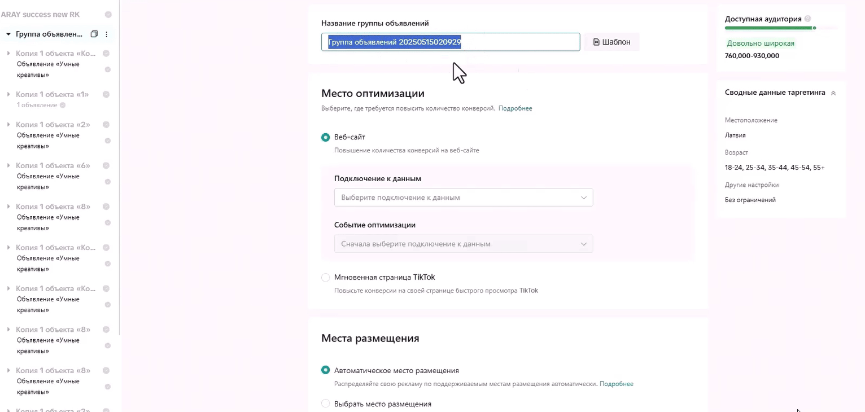Collapse the Группа объявлен… tree node arrow
865x412 pixels.
(x=8, y=34)
